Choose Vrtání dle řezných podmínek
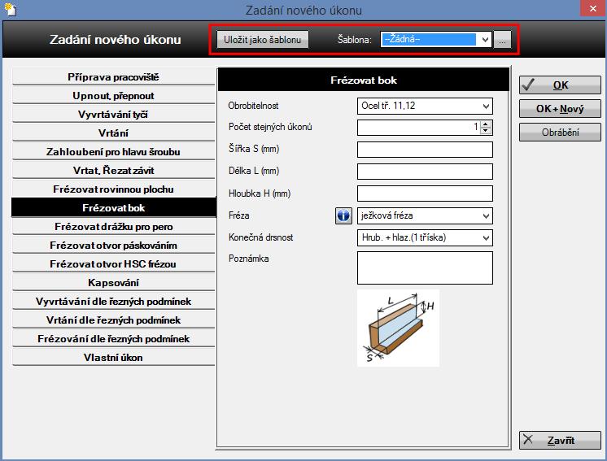Viewport: 607px width, 461px height. click(x=113, y=320)
